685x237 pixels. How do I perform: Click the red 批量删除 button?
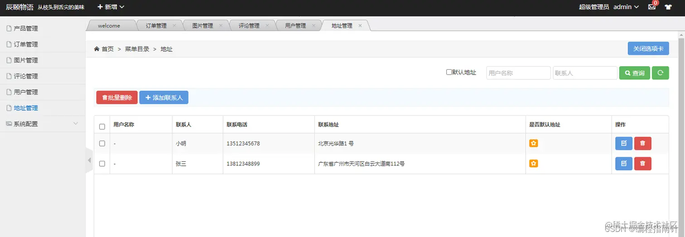pos(117,97)
